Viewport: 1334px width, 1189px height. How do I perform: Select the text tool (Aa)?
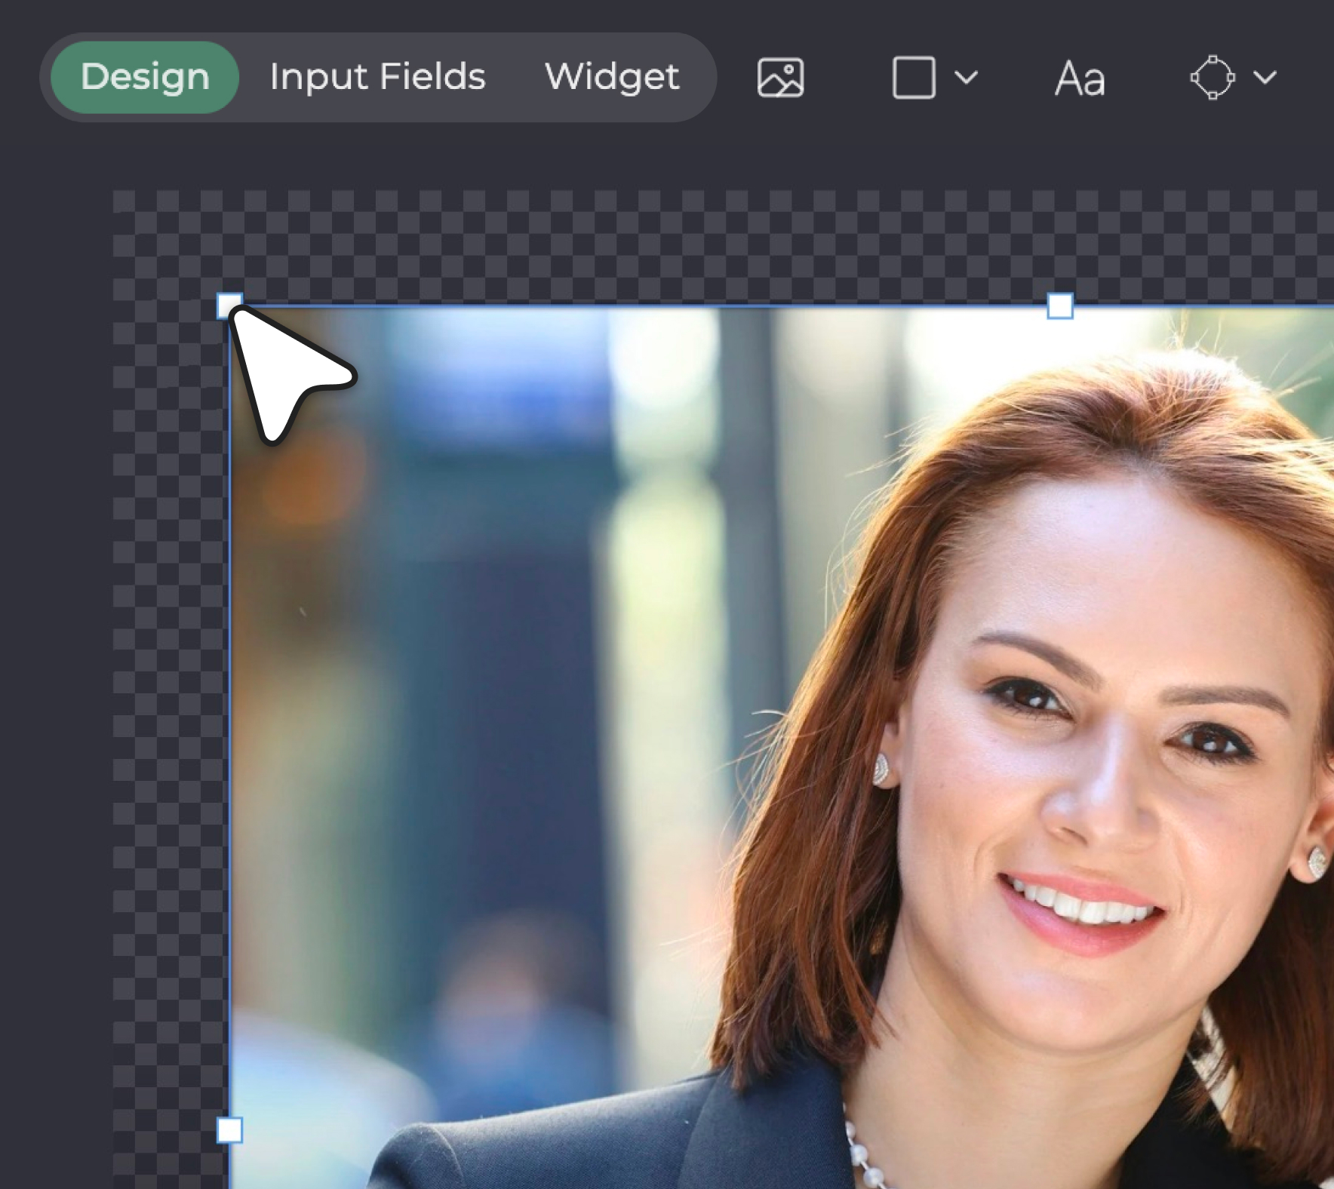(x=1080, y=78)
